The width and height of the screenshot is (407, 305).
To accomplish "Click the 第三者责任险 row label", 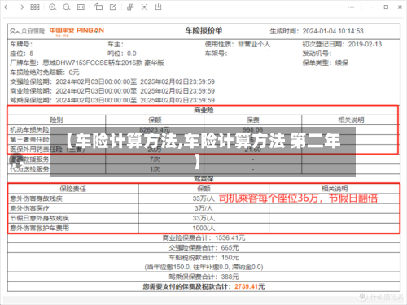I will [x=29, y=140].
